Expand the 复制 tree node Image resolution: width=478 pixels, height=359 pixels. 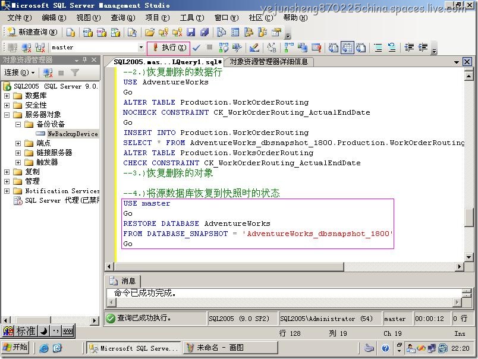tap(7, 172)
